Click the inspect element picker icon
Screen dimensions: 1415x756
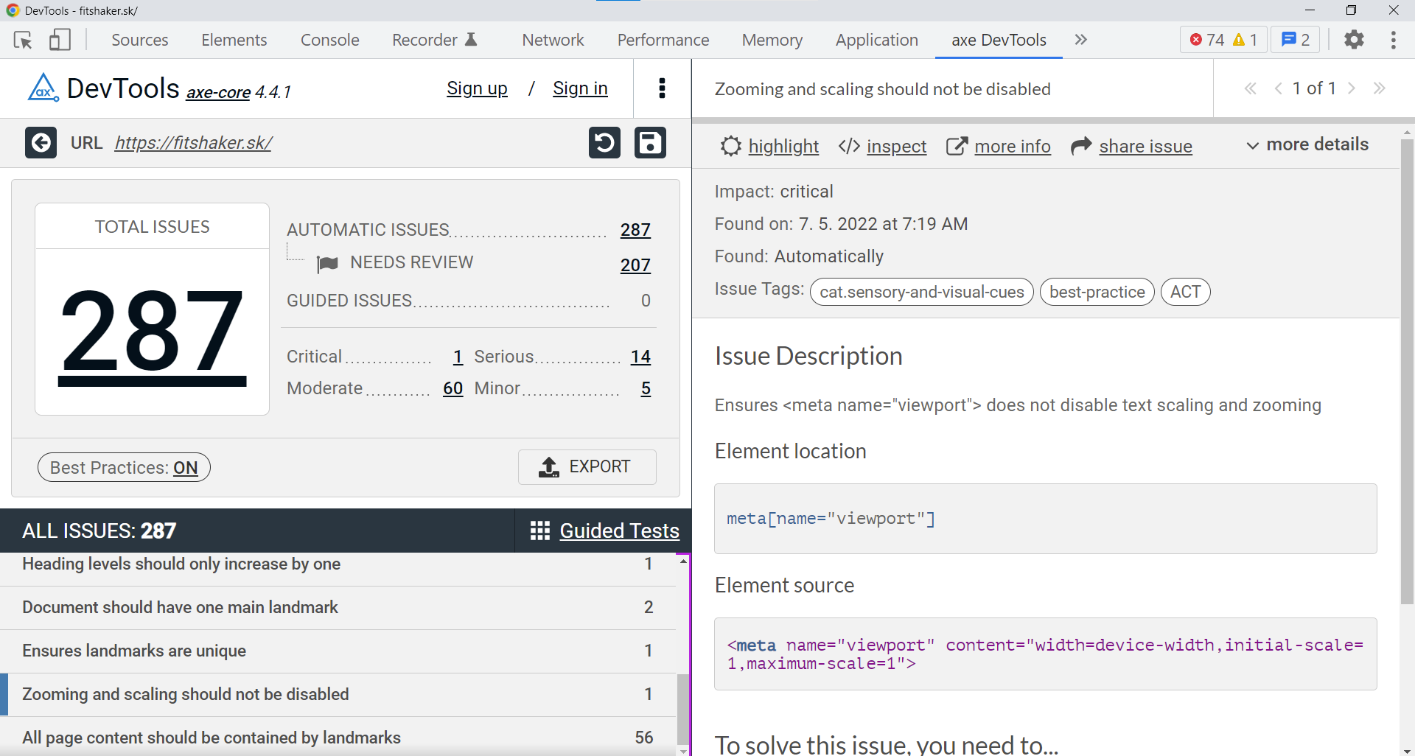click(23, 40)
